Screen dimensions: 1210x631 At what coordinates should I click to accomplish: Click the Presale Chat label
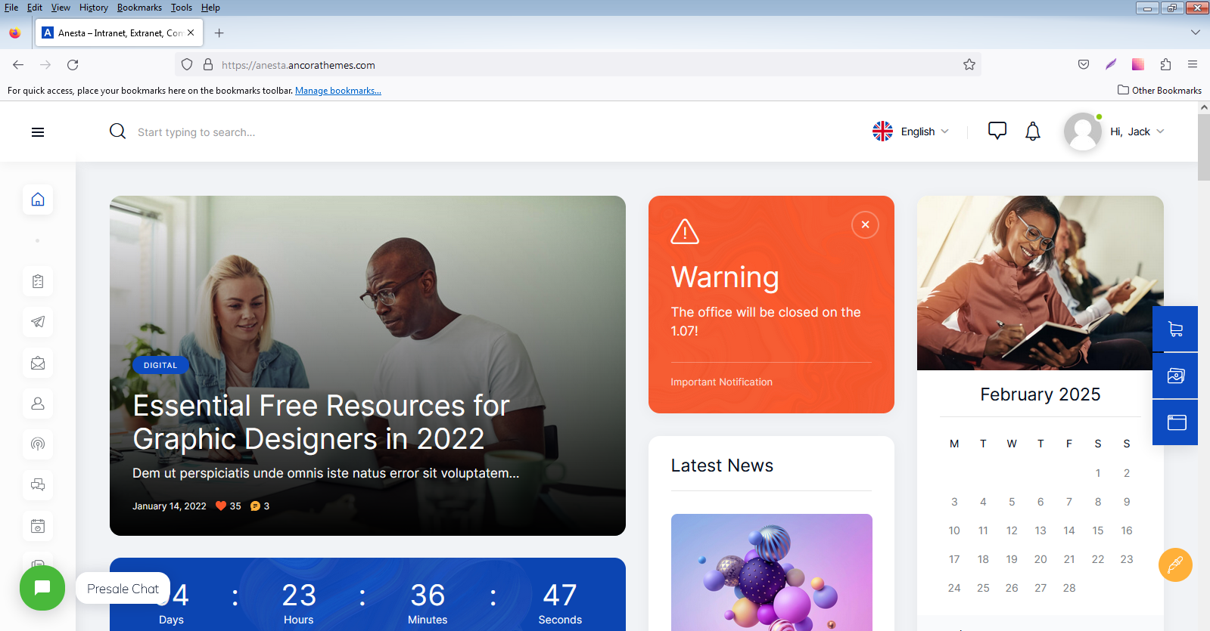tap(123, 589)
